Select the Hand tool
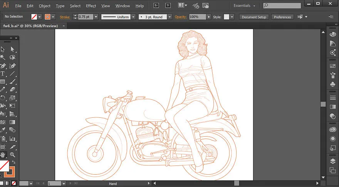The width and height of the screenshot is (339, 187). tap(3, 155)
